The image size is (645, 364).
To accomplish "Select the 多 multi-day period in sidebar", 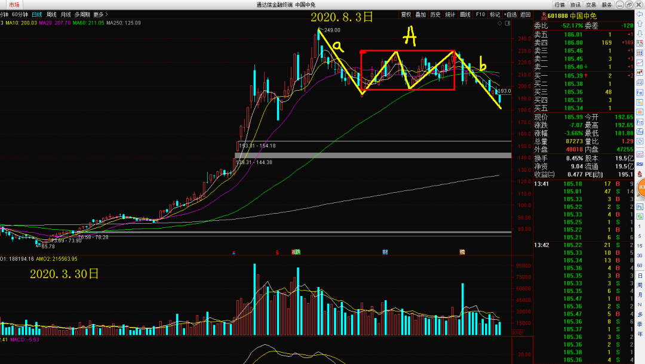I will 640,314.
